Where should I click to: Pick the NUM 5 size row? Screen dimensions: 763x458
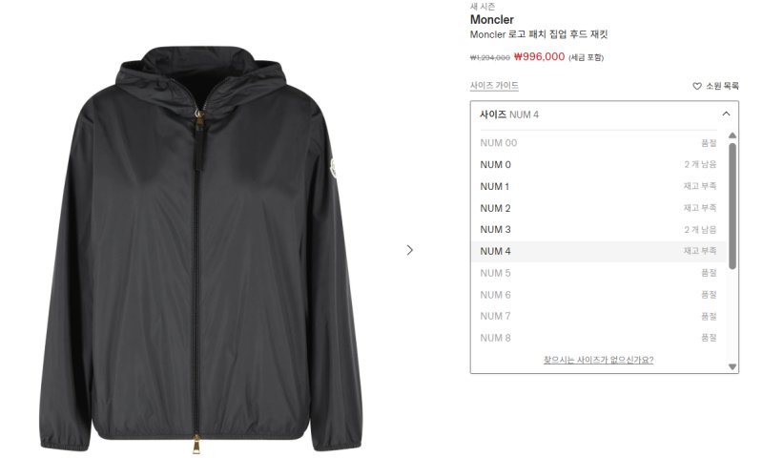point(599,273)
